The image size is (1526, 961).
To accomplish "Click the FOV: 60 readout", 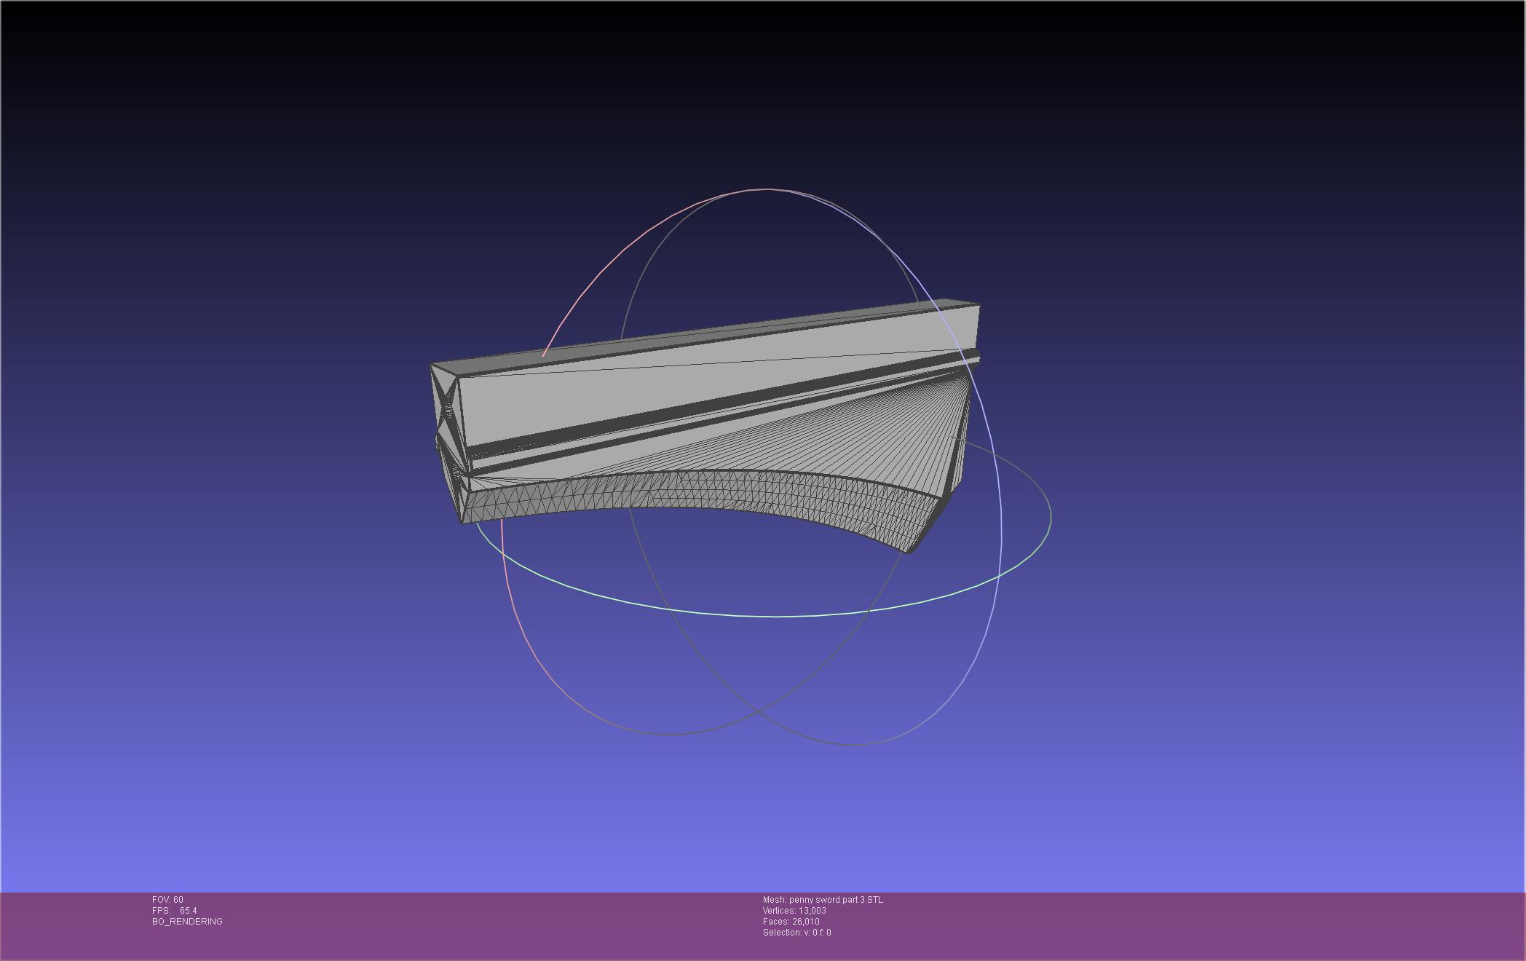I will coord(167,900).
